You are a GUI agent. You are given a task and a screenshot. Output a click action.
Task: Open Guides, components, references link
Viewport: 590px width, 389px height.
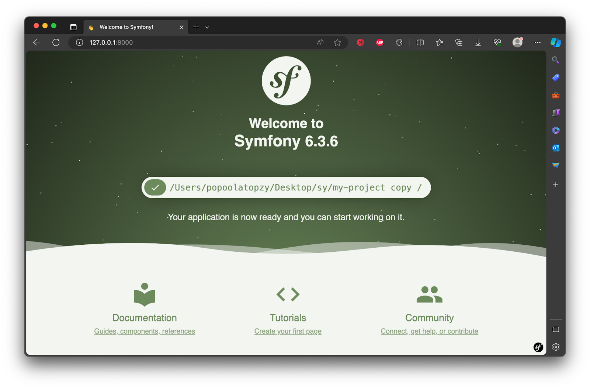(145, 331)
